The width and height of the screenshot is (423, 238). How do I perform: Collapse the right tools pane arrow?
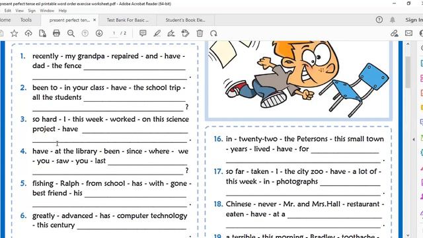(414, 139)
